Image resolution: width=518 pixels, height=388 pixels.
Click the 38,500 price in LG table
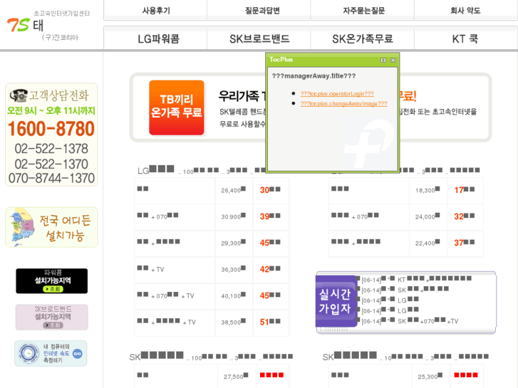(233, 323)
